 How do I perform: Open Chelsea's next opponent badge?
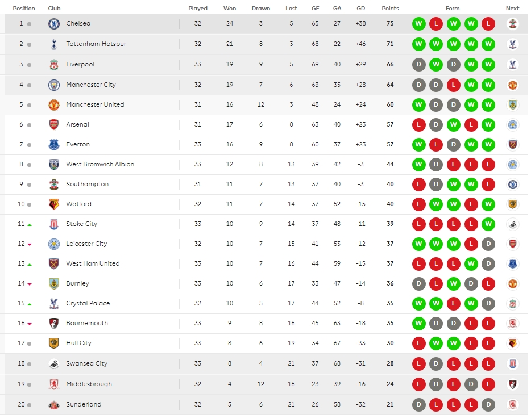[x=513, y=24]
